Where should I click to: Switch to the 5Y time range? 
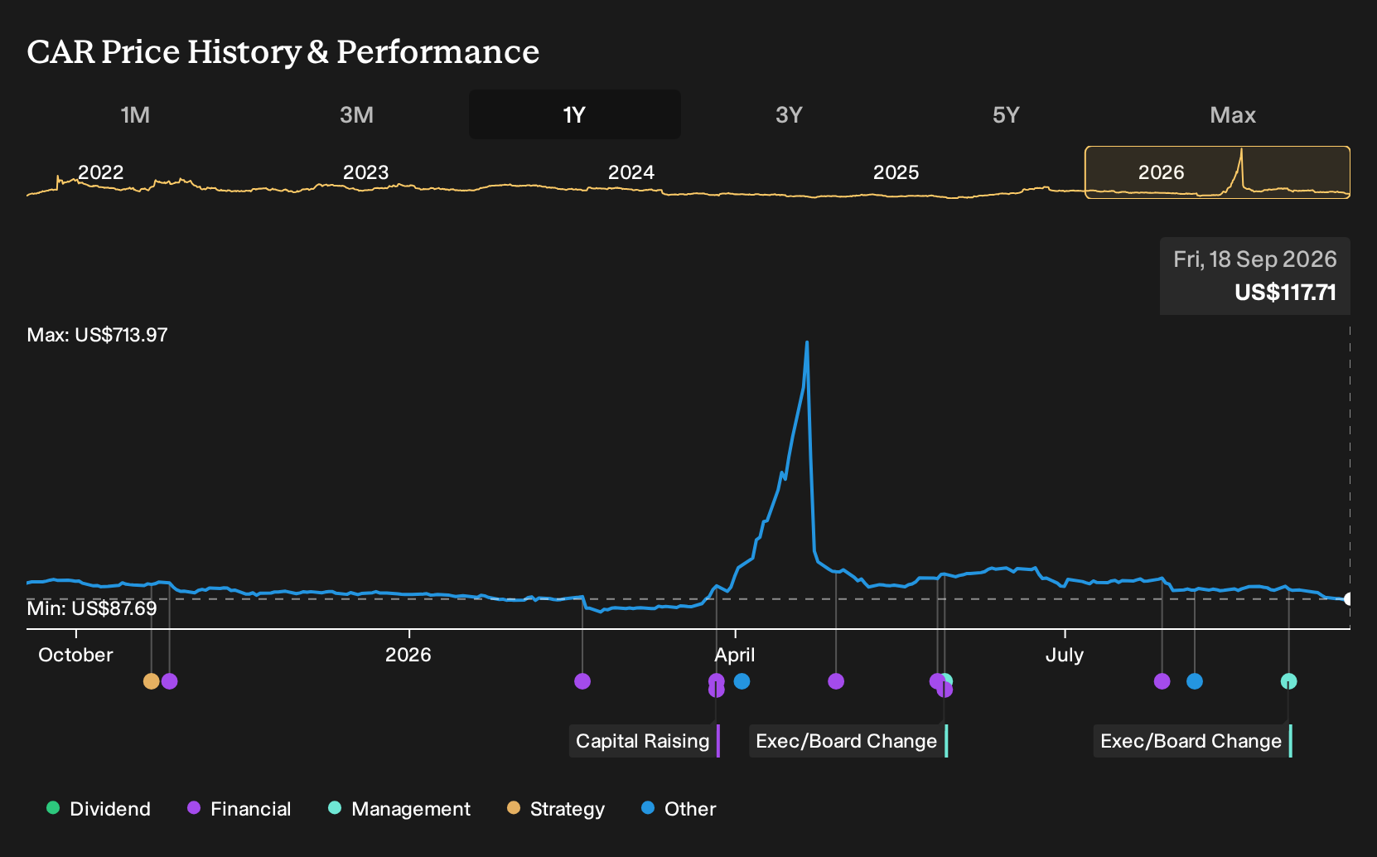point(1006,114)
